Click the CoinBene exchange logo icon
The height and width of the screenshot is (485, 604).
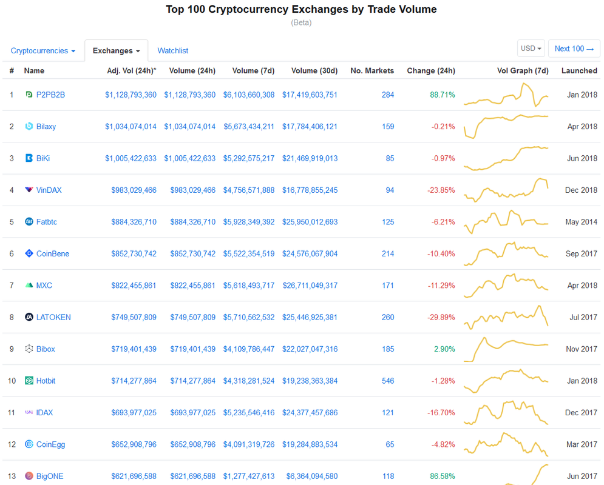pos(29,253)
